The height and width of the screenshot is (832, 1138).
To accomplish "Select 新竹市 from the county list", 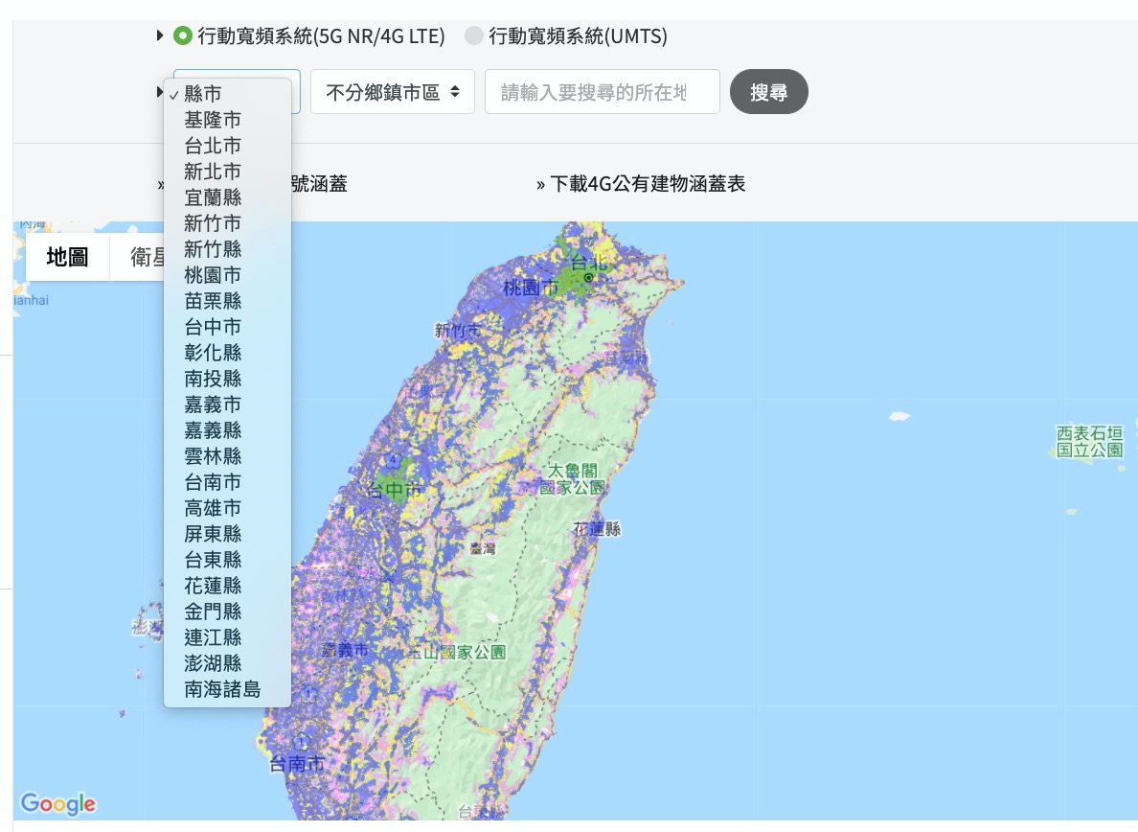I will [x=228, y=223].
